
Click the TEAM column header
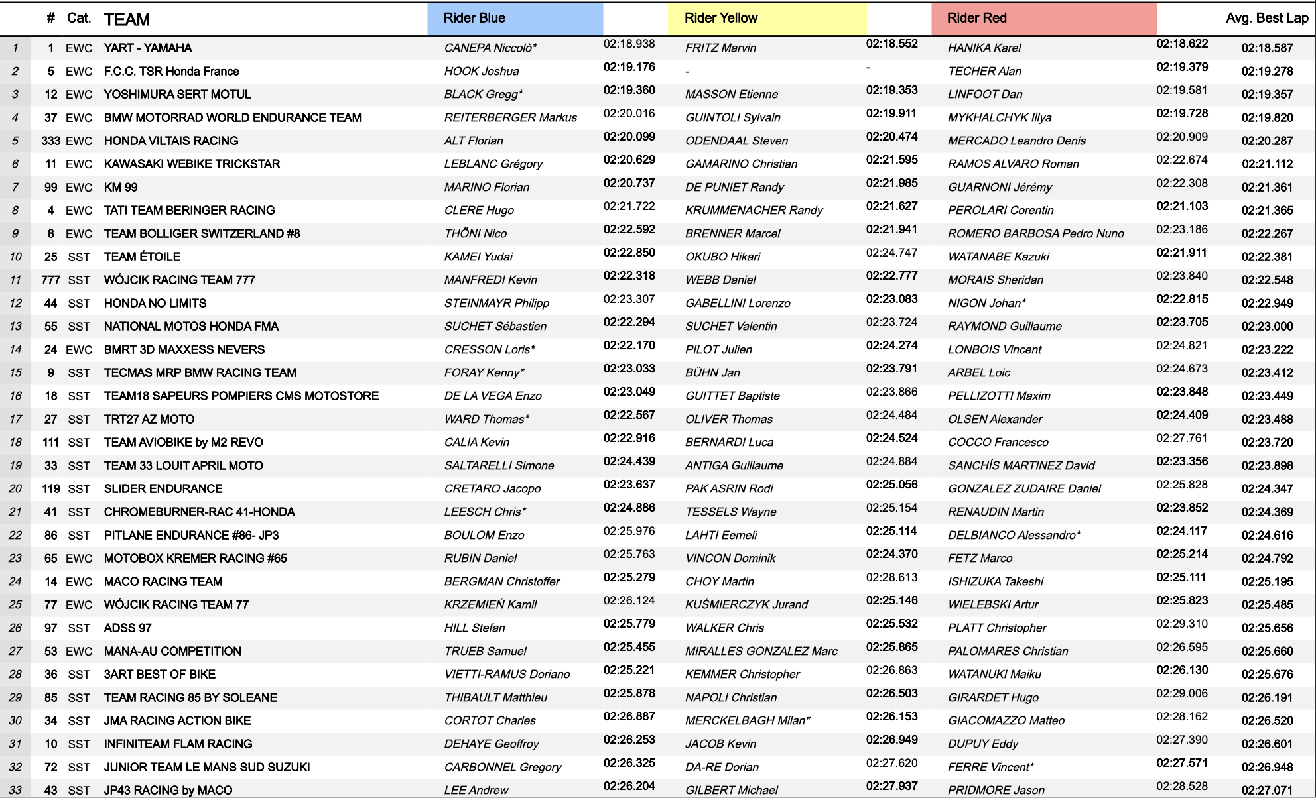pos(127,20)
